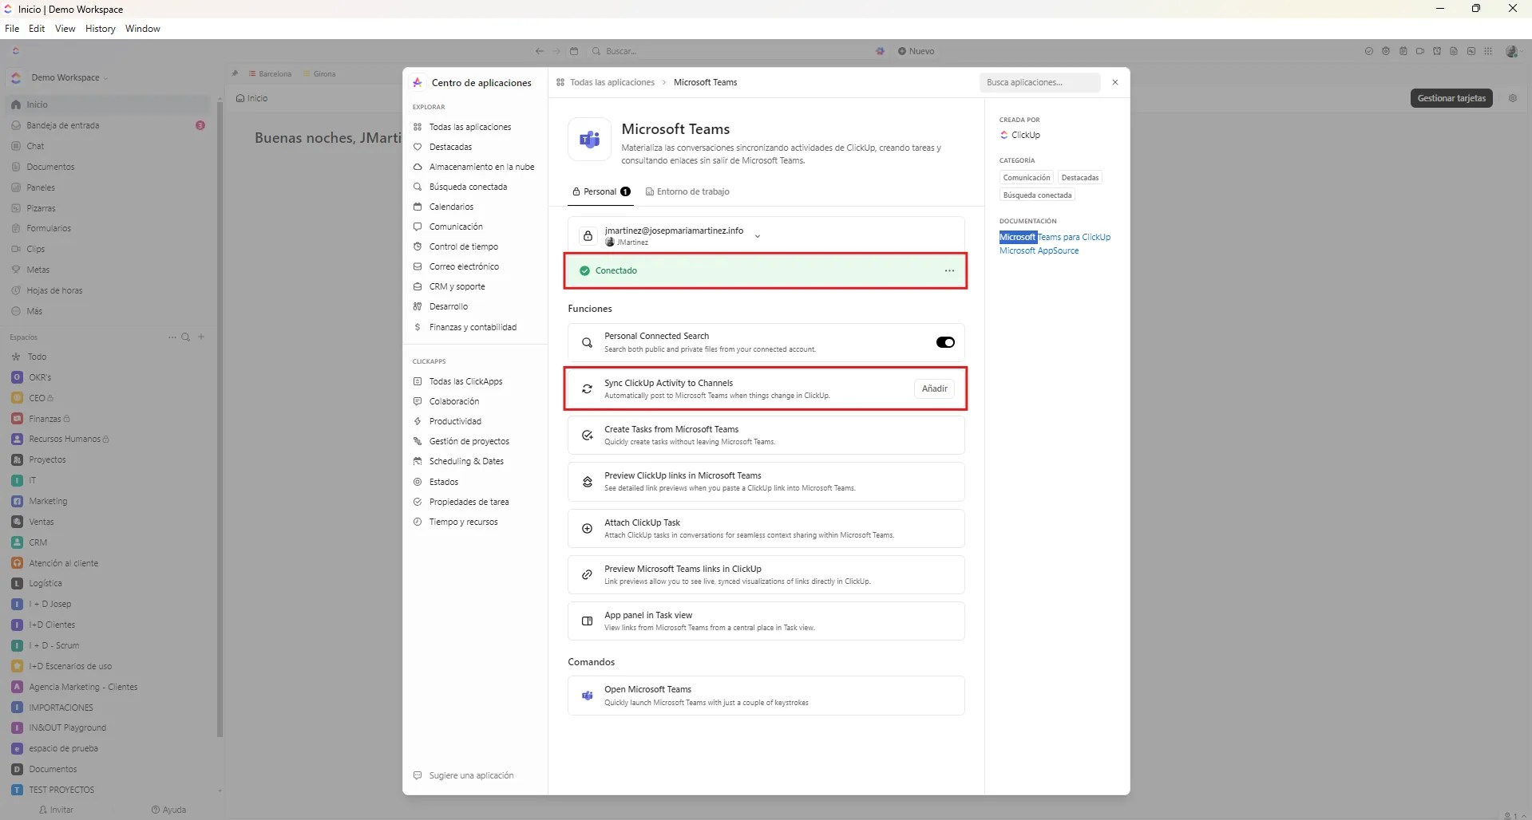Open settings gear next to Gestionar tarjetas
The image size is (1532, 820).
point(1512,98)
